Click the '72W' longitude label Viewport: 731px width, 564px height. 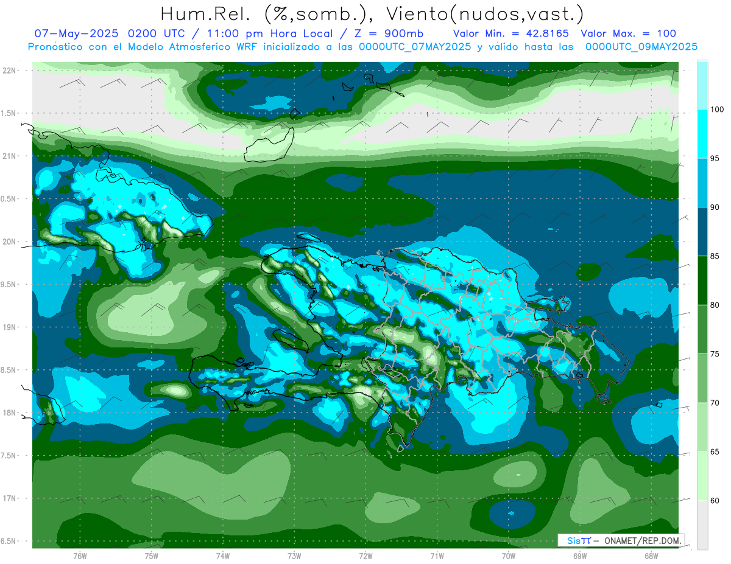pyautogui.click(x=365, y=555)
